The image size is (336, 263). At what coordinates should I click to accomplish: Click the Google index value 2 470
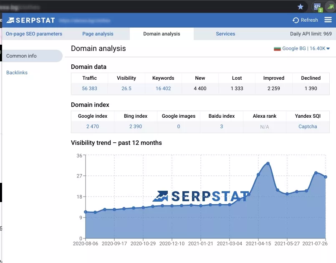click(93, 126)
